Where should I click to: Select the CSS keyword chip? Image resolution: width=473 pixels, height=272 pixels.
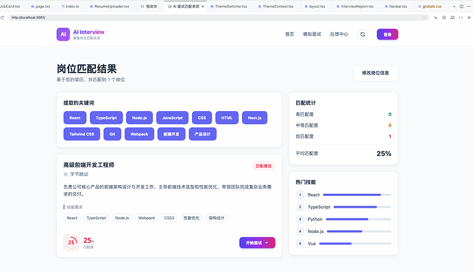point(202,118)
